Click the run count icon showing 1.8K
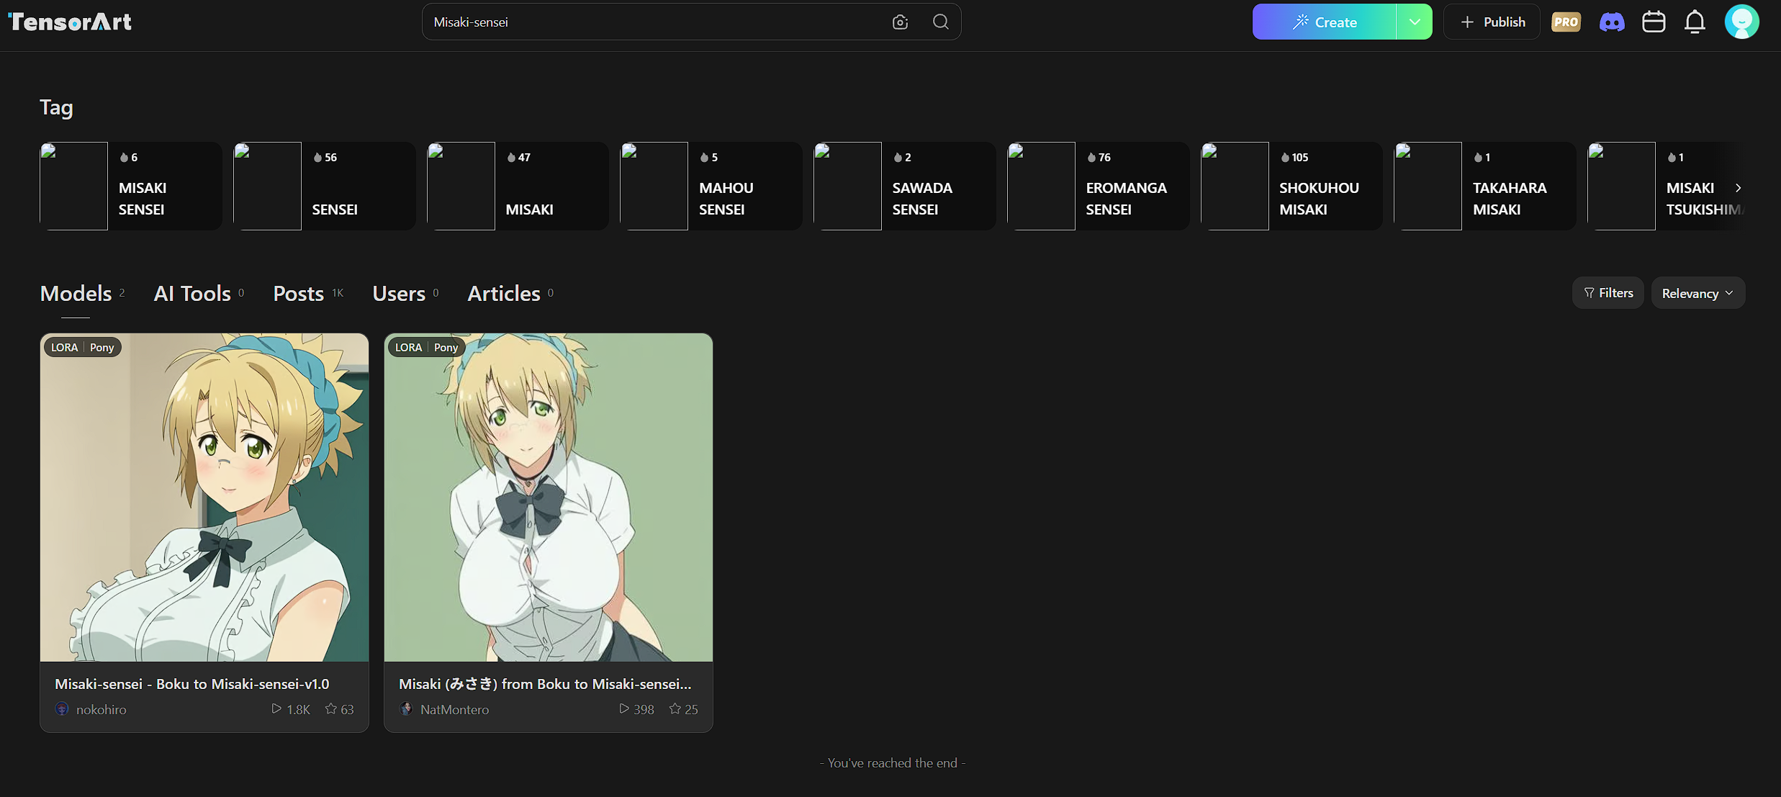 [276, 709]
